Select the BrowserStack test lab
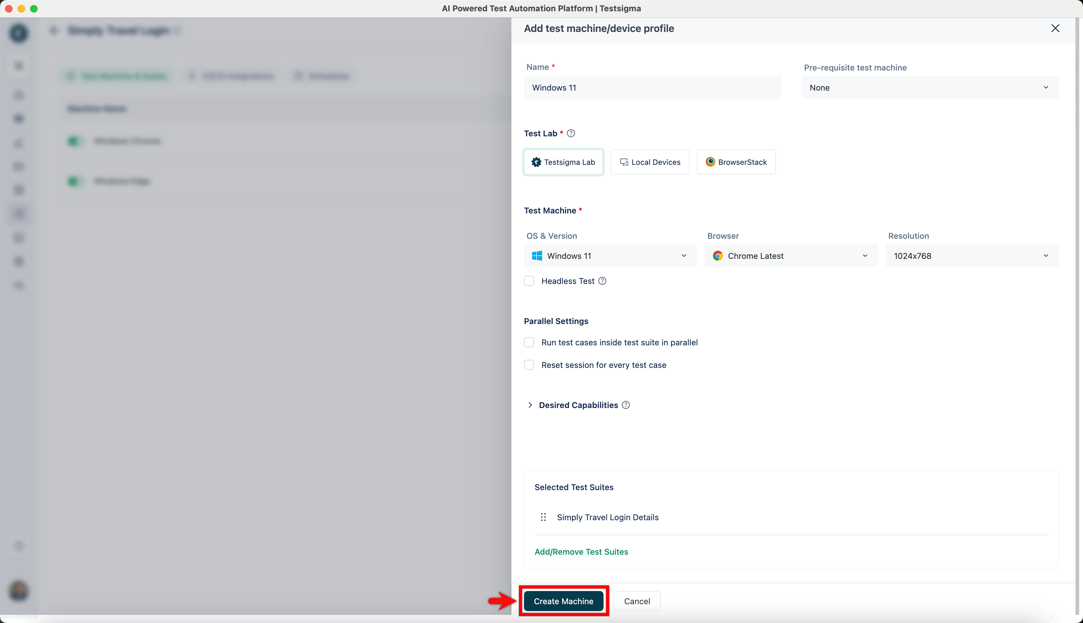1083x623 pixels. point(736,162)
